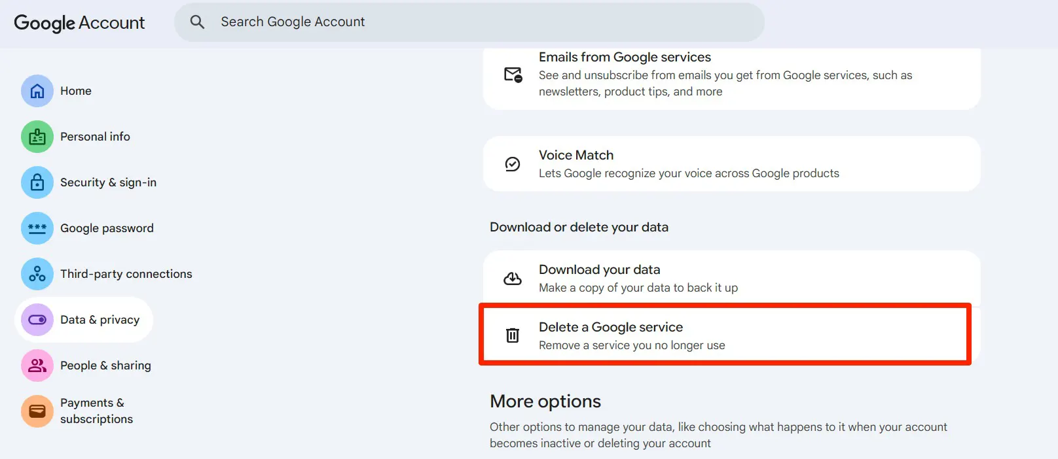Viewport: 1058px width, 459px height.
Task: Click the Security & sign-in lock icon
Action: 37,182
